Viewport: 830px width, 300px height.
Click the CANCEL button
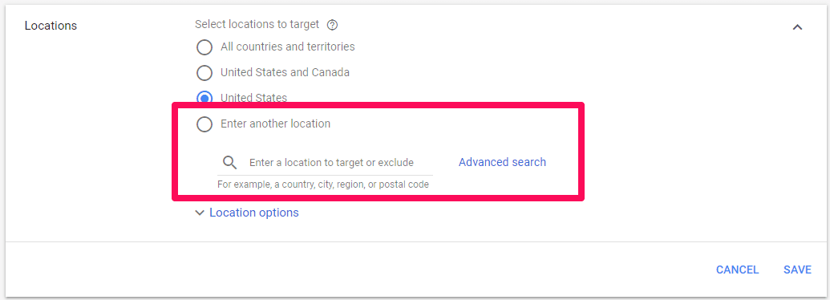coord(737,270)
